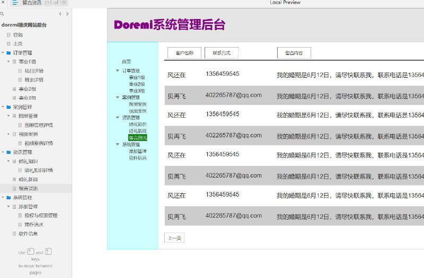
Task: Select highlighted 留言资讯 page in sitemap sidebar
Action: pos(28,189)
